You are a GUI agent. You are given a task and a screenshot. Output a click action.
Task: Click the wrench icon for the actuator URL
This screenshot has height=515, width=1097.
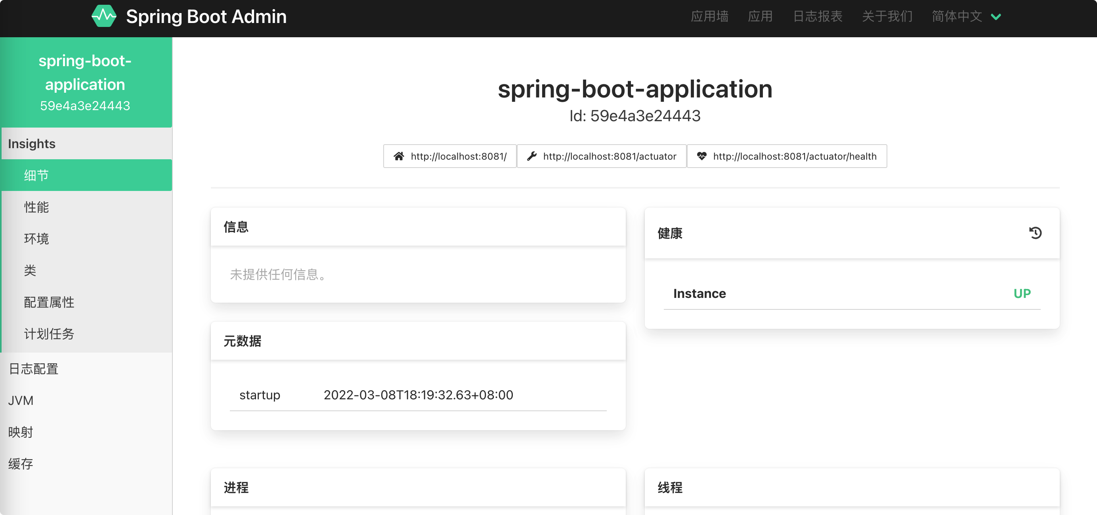531,156
